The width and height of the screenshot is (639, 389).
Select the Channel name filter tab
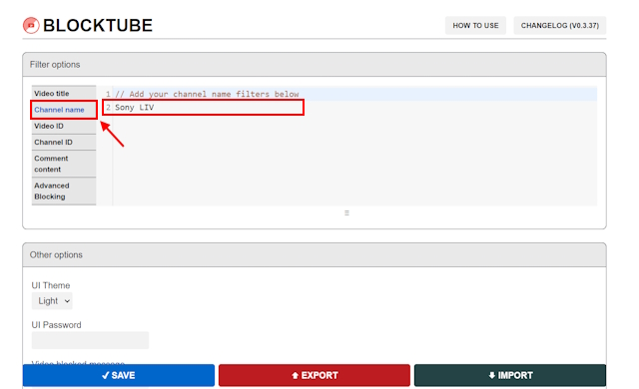[x=64, y=110]
